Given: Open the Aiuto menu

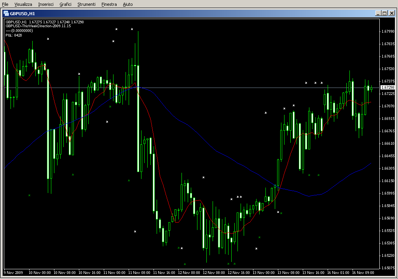Looking at the screenshot, I should 128,4.
